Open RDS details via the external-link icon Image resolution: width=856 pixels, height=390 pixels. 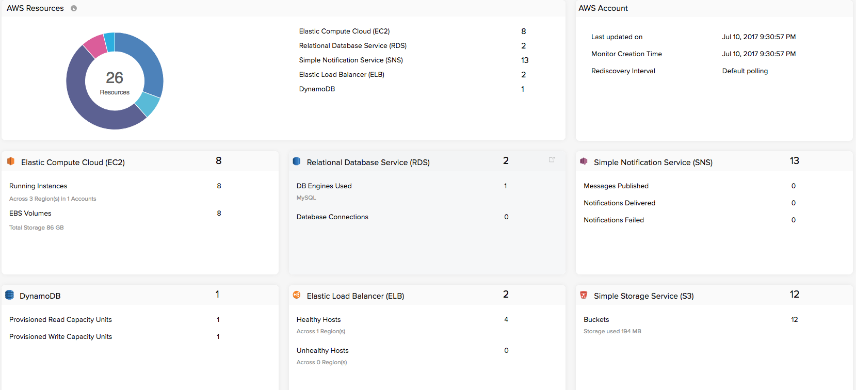point(552,160)
